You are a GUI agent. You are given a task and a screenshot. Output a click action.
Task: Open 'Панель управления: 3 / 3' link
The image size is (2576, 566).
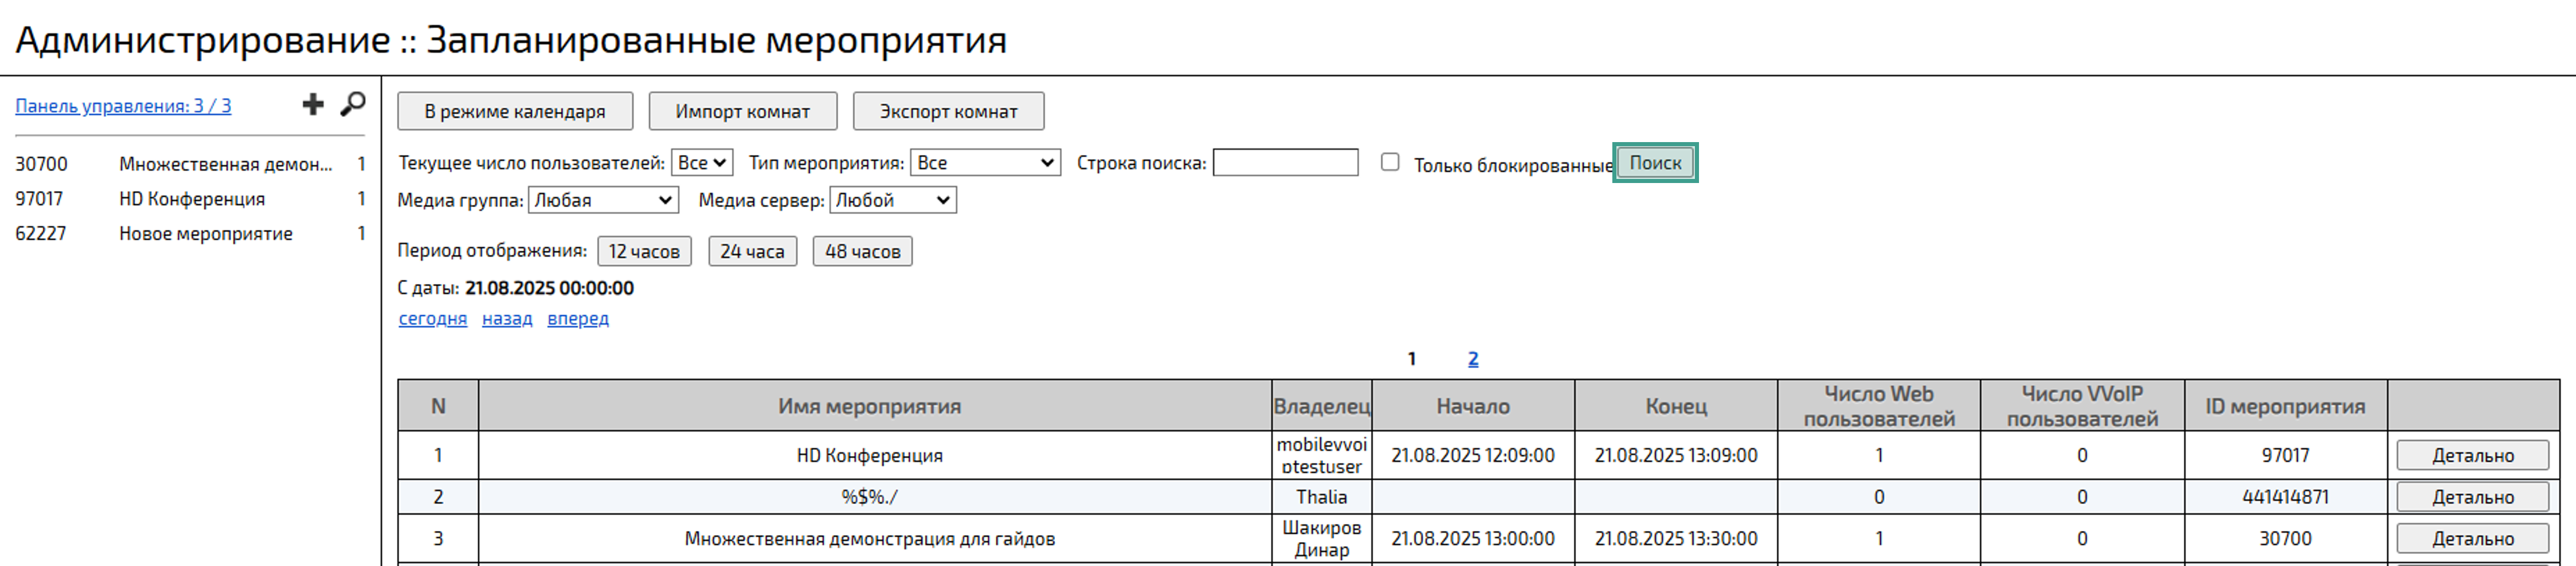(x=123, y=106)
